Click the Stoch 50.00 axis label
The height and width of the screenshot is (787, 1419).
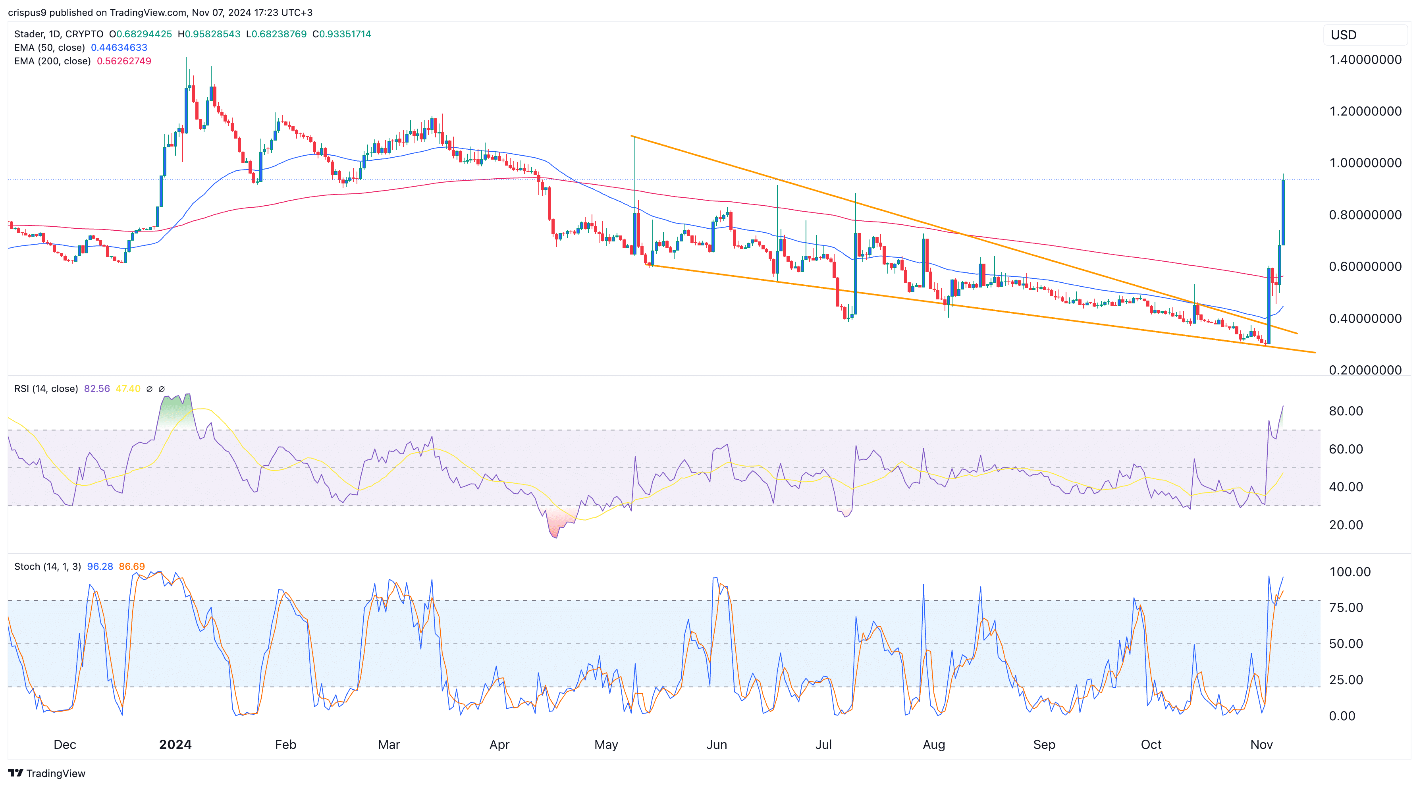point(1346,644)
